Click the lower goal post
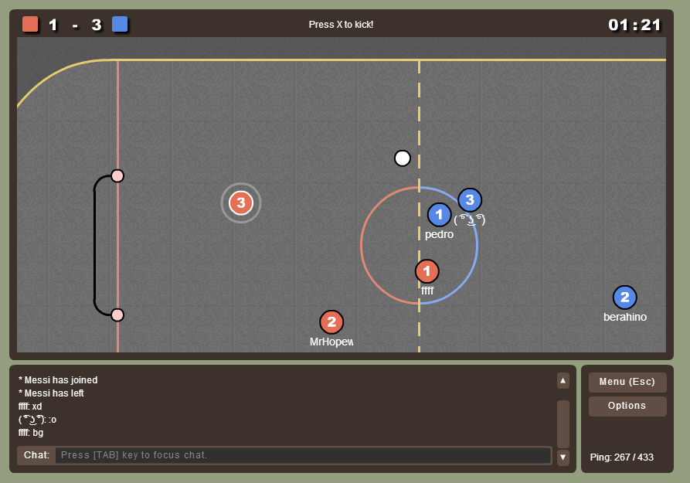The image size is (690, 483). [117, 315]
